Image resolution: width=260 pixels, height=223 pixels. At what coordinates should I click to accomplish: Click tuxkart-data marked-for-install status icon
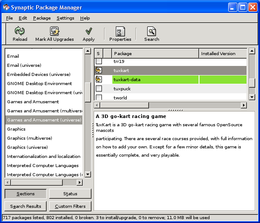pos(98,79)
